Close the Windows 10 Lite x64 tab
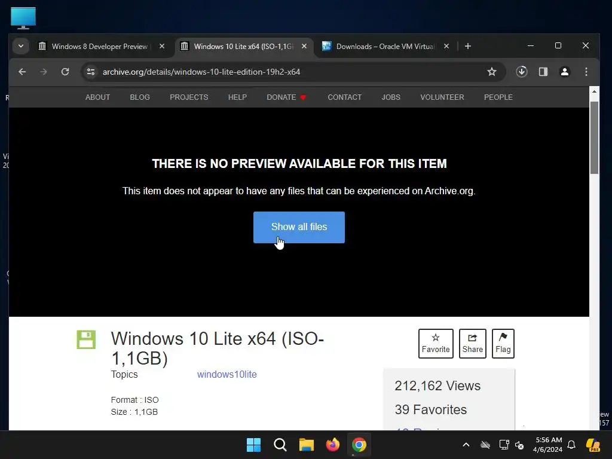The width and height of the screenshot is (612, 459). pyautogui.click(x=304, y=46)
